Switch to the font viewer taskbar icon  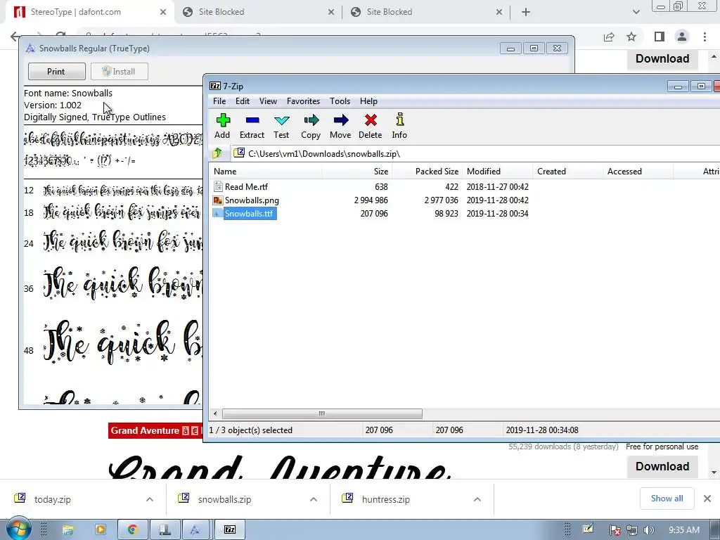(x=195, y=530)
